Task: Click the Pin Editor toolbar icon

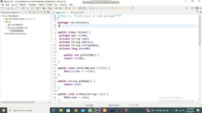Action: tap(133, 8)
